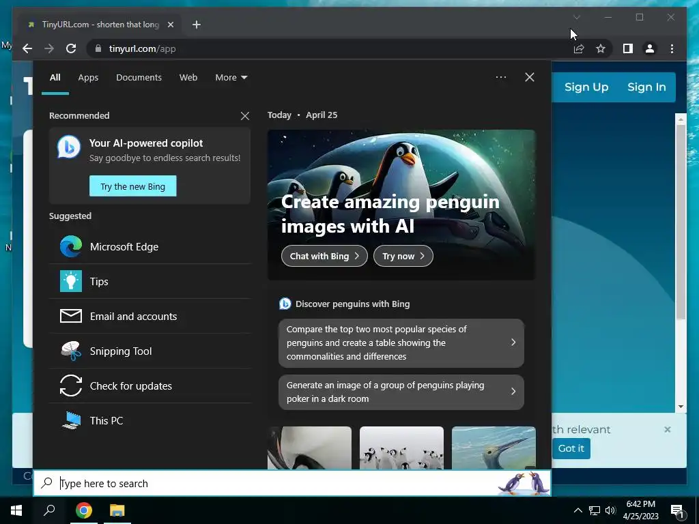Open the clock showing 6:42 PM
The image size is (699, 524).
tap(640, 510)
